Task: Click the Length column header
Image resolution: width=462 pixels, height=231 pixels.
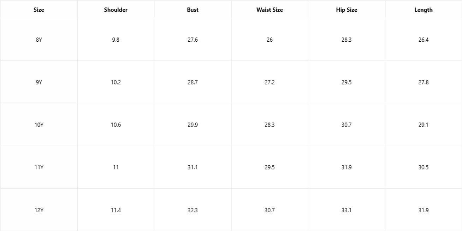Action: pyautogui.click(x=423, y=10)
